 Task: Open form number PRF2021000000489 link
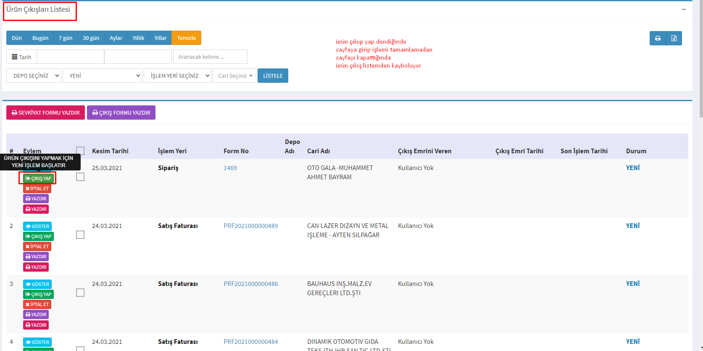click(250, 226)
